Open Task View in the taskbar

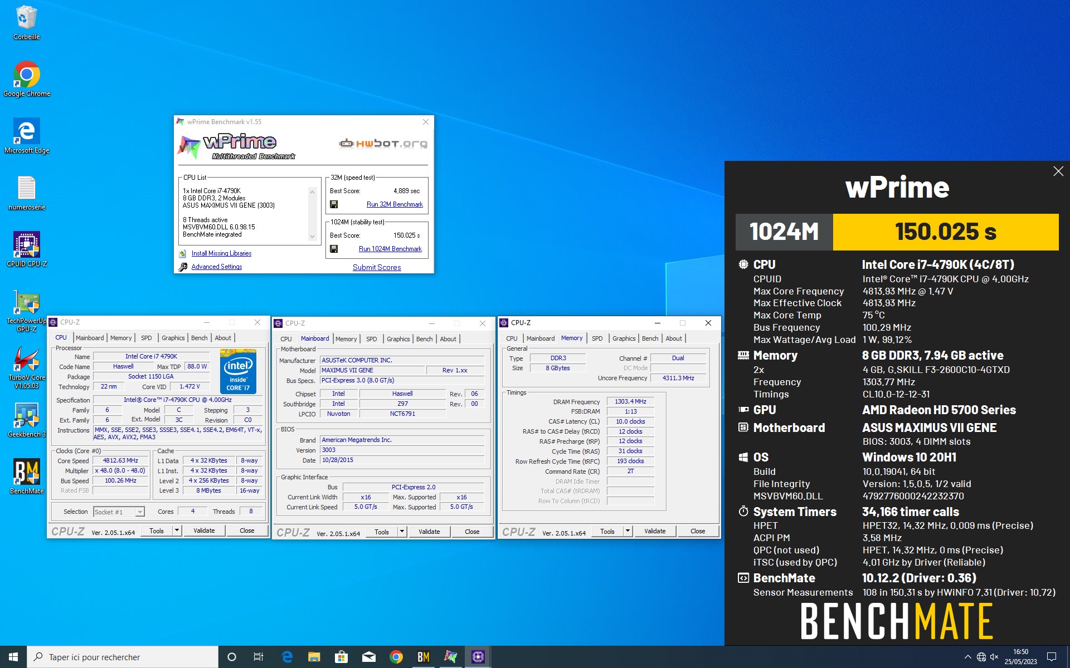(259, 657)
